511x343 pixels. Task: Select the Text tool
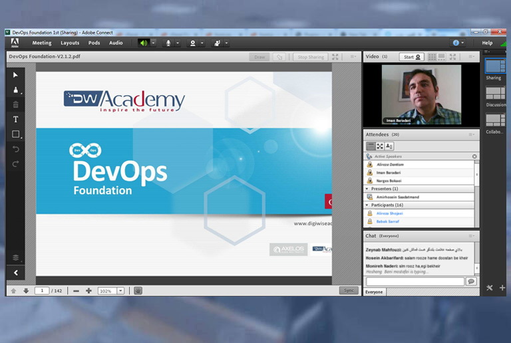pos(15,120)
